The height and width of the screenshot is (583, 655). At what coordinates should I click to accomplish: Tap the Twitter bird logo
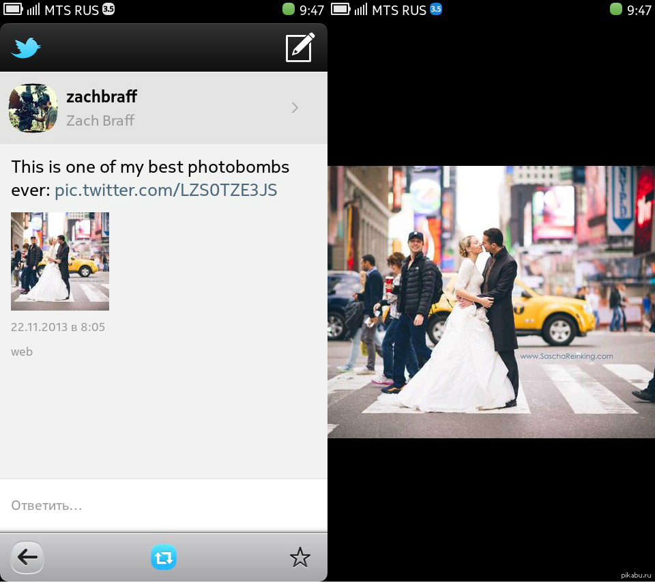pos(26,48)
